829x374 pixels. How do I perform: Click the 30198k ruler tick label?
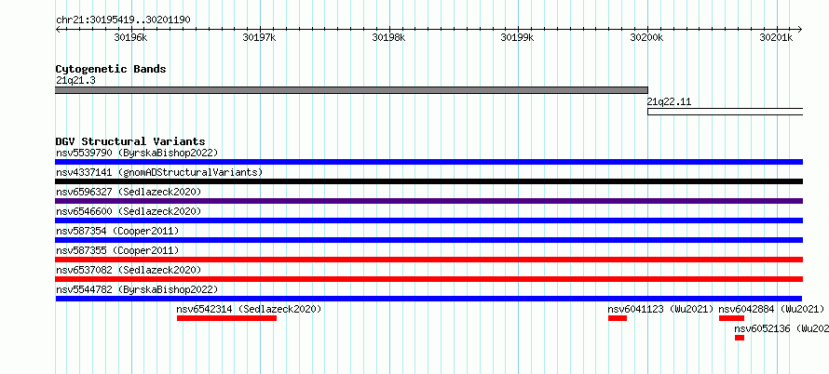[388, 37]
